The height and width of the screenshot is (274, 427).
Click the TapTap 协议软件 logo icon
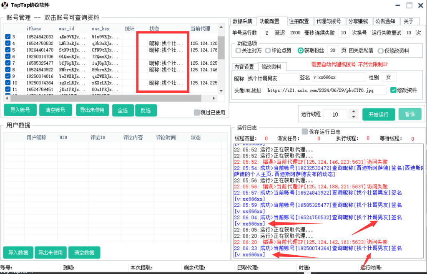click(5, 5)
